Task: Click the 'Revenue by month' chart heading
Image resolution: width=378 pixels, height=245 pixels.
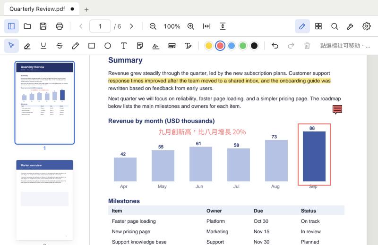Action: (x=161, y=121)
